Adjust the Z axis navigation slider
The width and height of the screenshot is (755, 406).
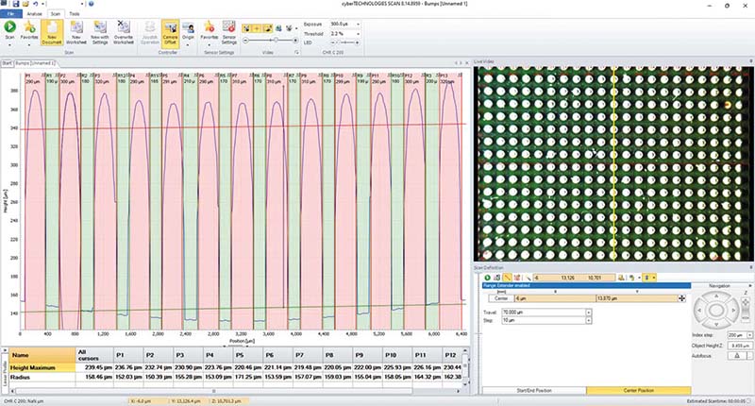(746, 310)
